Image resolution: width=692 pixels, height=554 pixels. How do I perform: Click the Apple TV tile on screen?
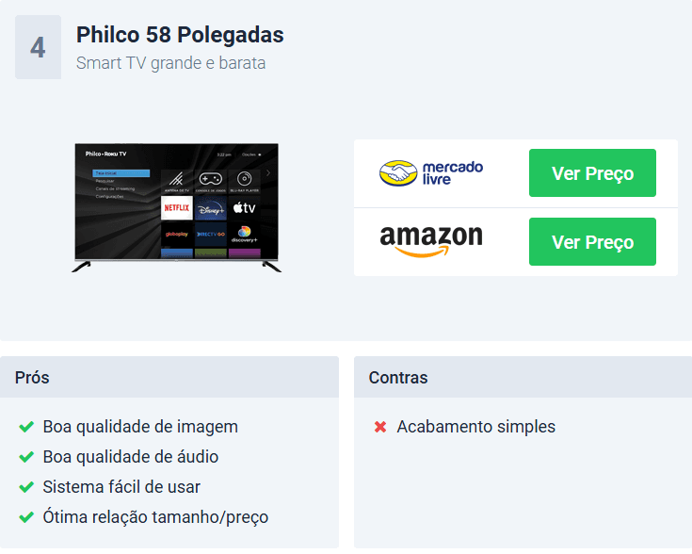click(244, 207)
